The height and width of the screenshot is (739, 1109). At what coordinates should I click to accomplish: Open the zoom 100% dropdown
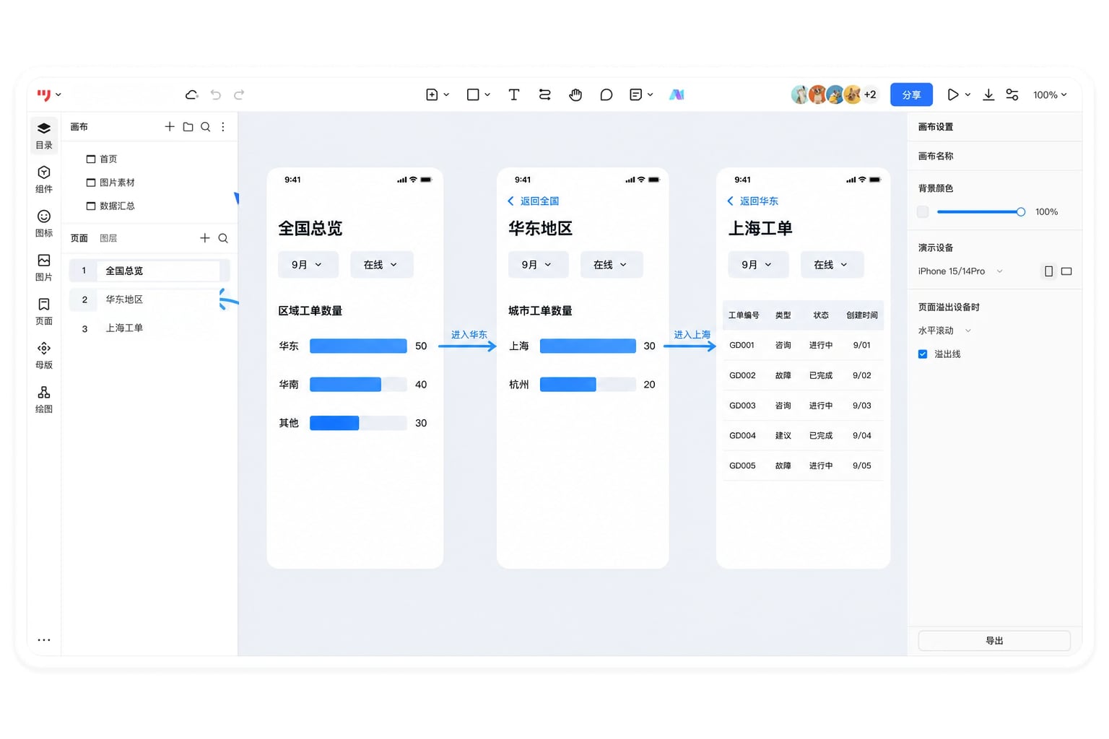(x=1049, y=95)
